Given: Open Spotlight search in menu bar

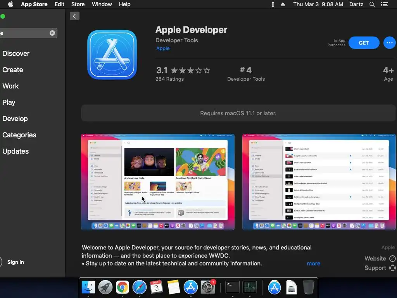Looking at the screenshot, I should [372, 4].
